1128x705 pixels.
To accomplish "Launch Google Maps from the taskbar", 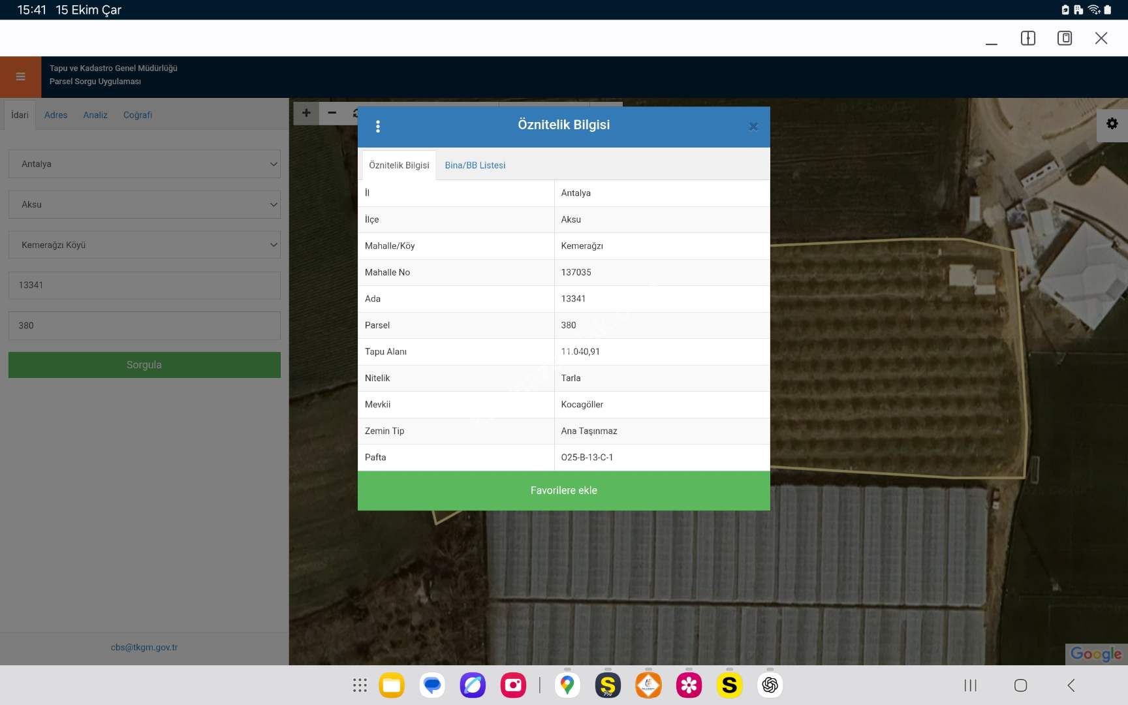I will pyautogui.click(x=567, y=685).
